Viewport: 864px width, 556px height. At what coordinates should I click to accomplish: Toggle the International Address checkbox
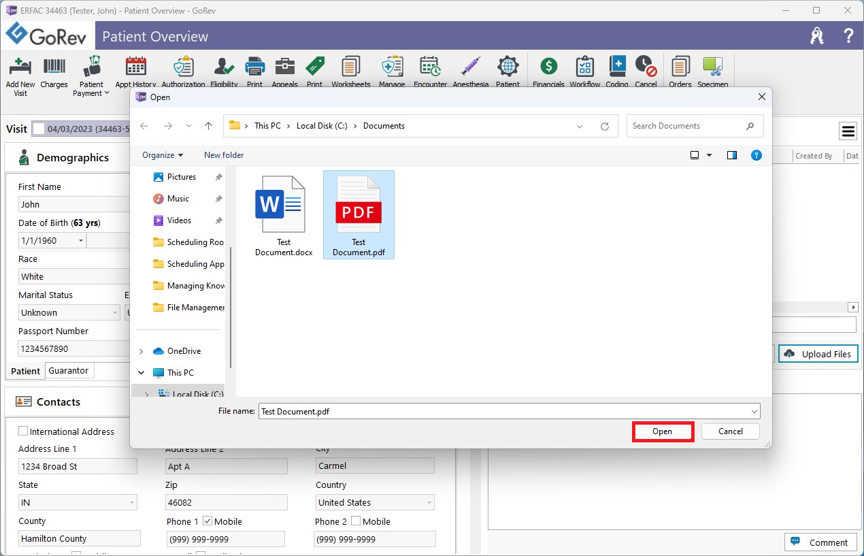click(23, 431)
